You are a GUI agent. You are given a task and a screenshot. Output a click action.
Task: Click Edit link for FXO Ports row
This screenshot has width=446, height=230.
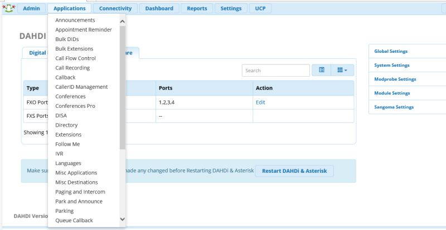[x=260, y=102]
